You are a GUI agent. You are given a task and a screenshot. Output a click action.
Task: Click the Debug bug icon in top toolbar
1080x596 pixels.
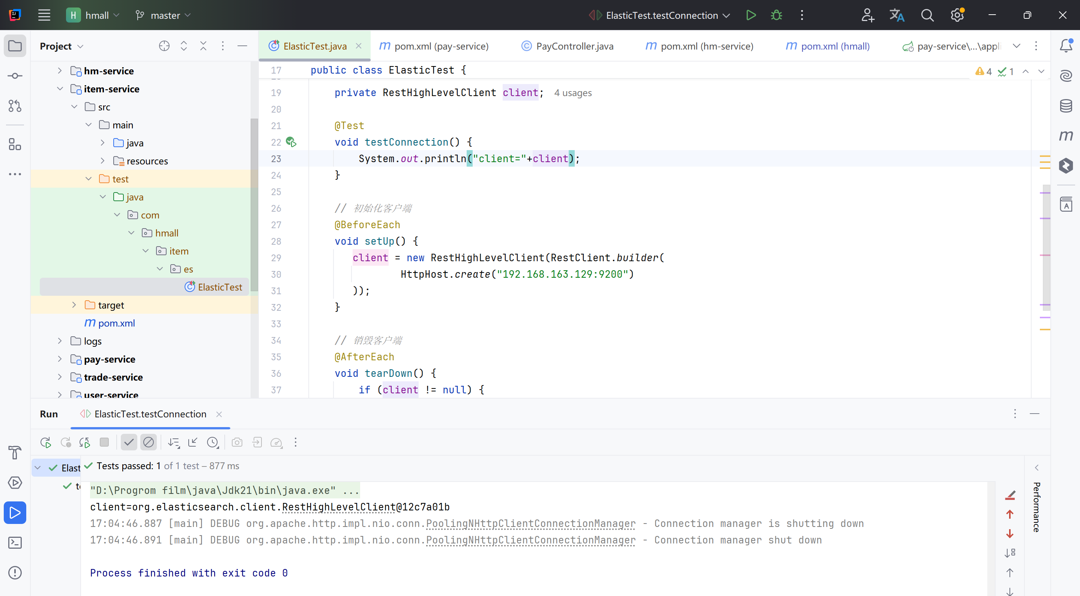coord(776,15)
